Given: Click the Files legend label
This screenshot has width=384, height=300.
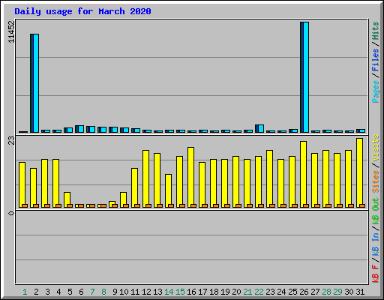Looking at the screenshot, I should tap(376, 60).
